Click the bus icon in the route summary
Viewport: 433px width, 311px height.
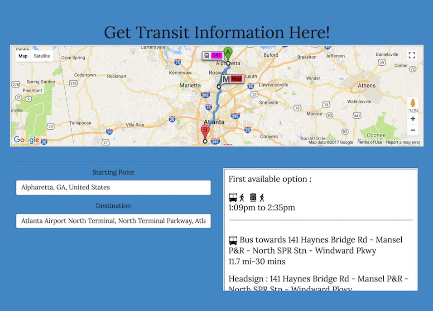pos(233,198)
